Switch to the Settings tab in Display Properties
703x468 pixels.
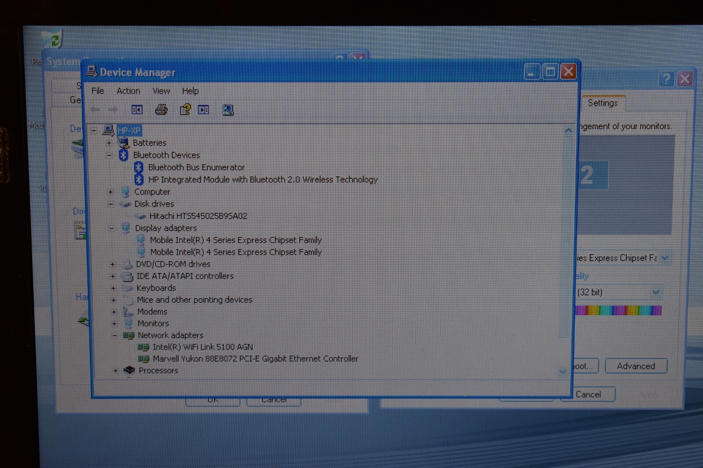point(603,103)
